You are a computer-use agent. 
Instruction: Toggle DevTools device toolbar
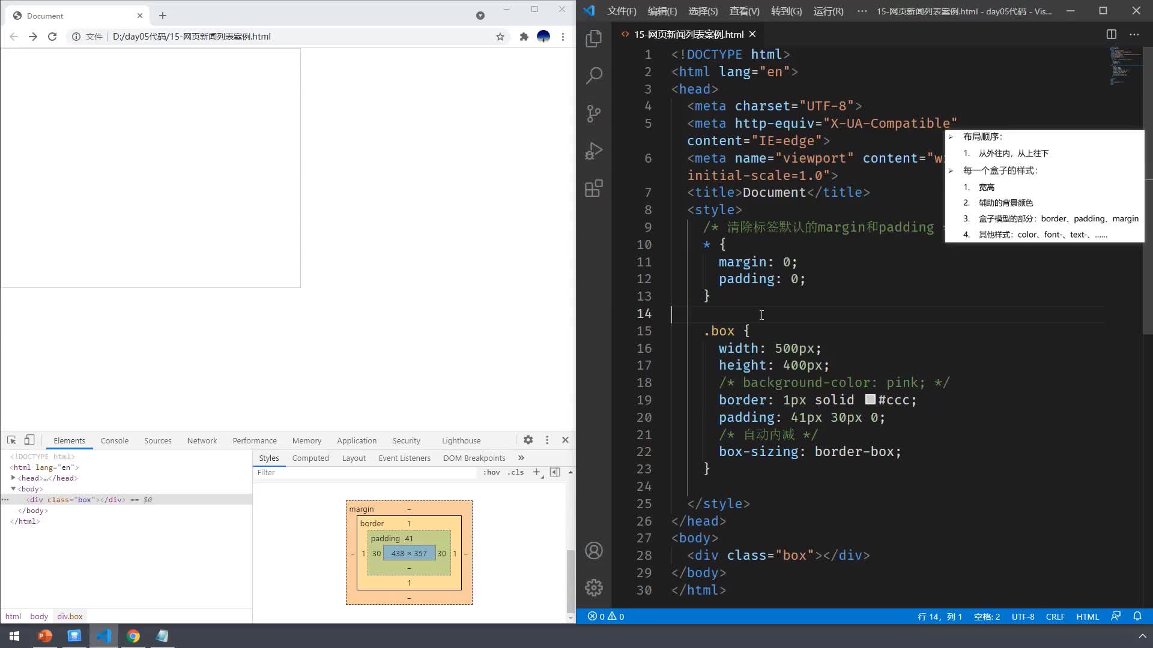[x=29, y=440]
